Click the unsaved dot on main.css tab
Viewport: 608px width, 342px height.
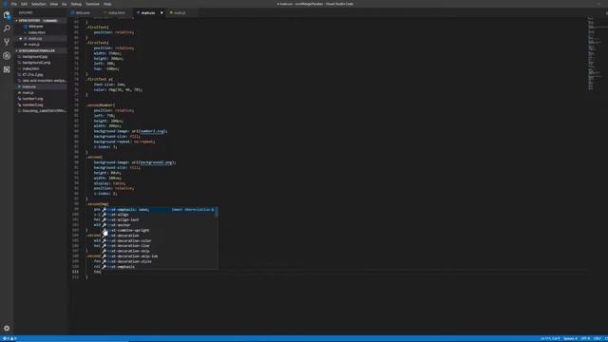click(161, 12)
